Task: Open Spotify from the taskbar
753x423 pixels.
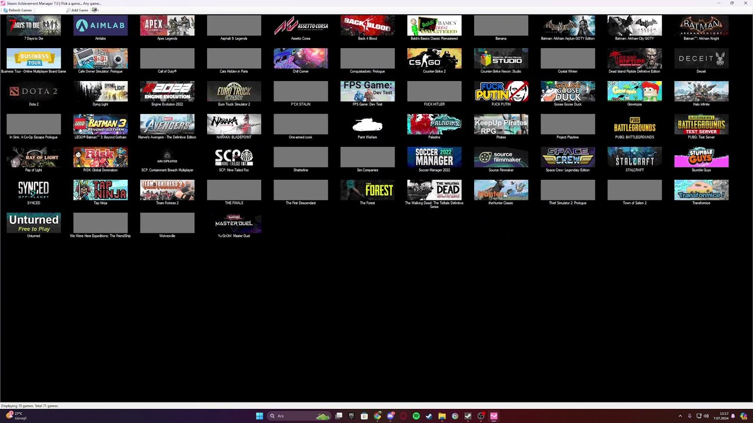Action: coord(416,416)
